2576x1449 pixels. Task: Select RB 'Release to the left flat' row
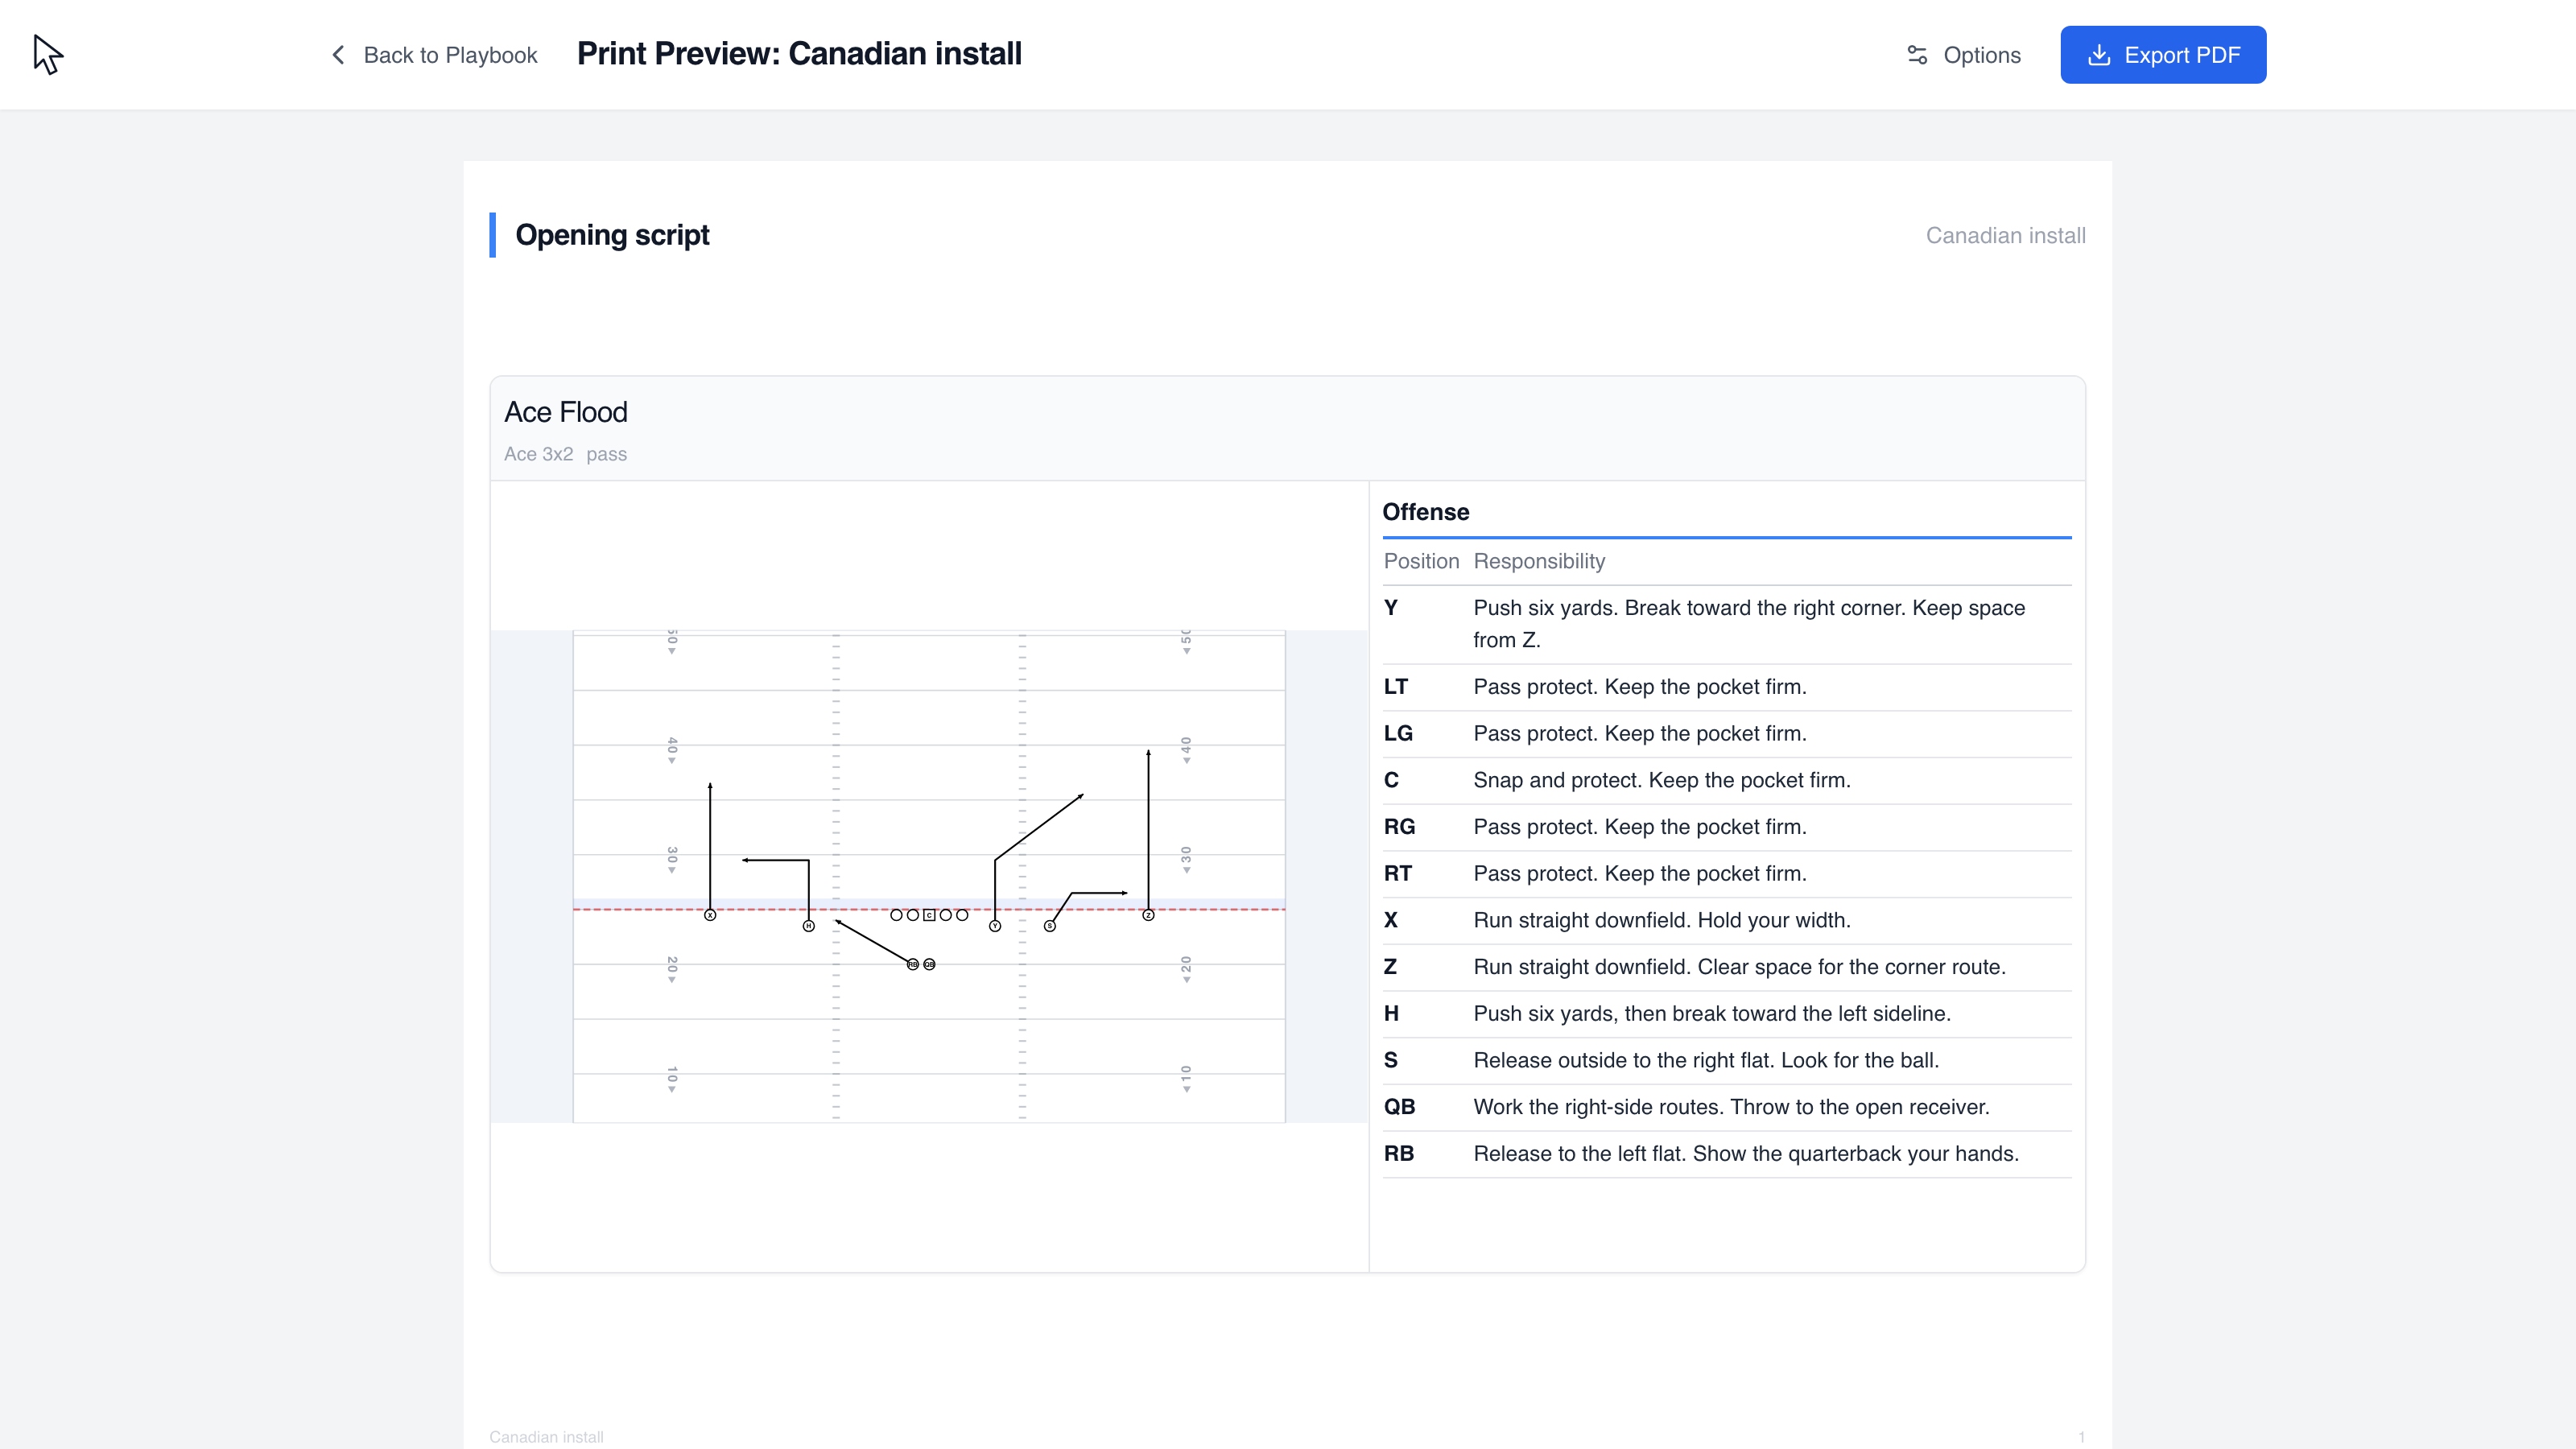tap(1727, 1154)
